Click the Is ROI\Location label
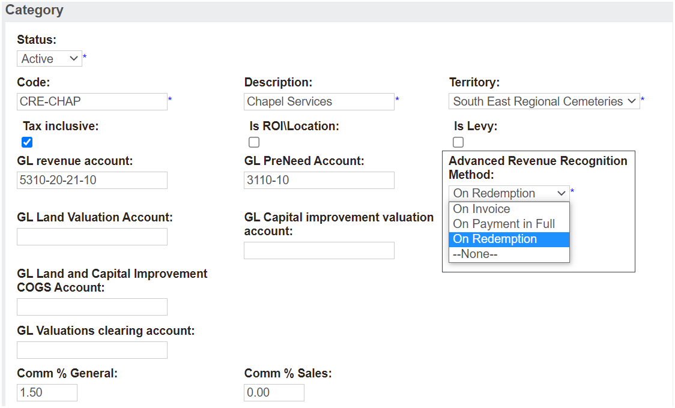Viewport: 675px width, 408px height. click(294, 126)
